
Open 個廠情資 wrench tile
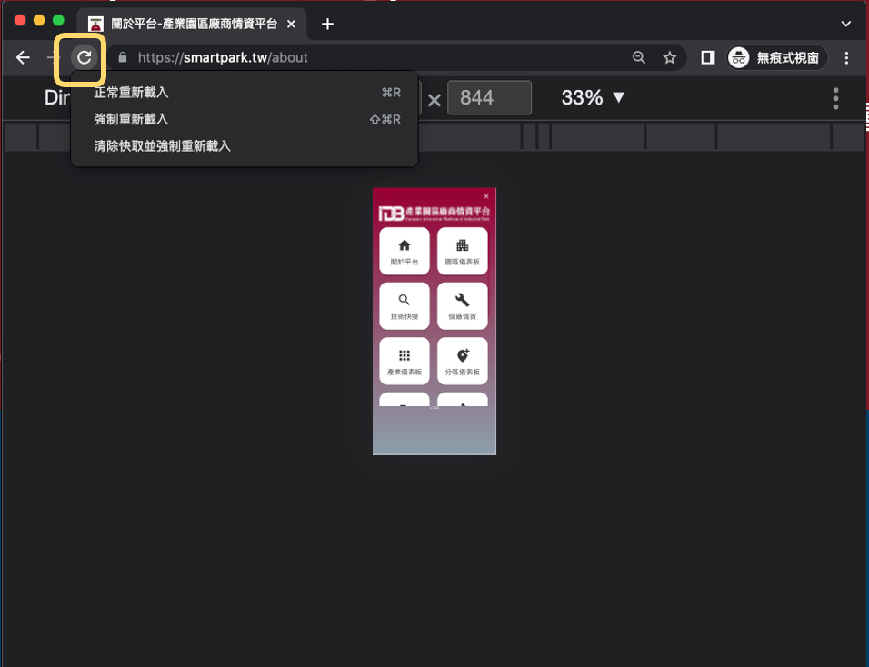[x=462, y=305]
